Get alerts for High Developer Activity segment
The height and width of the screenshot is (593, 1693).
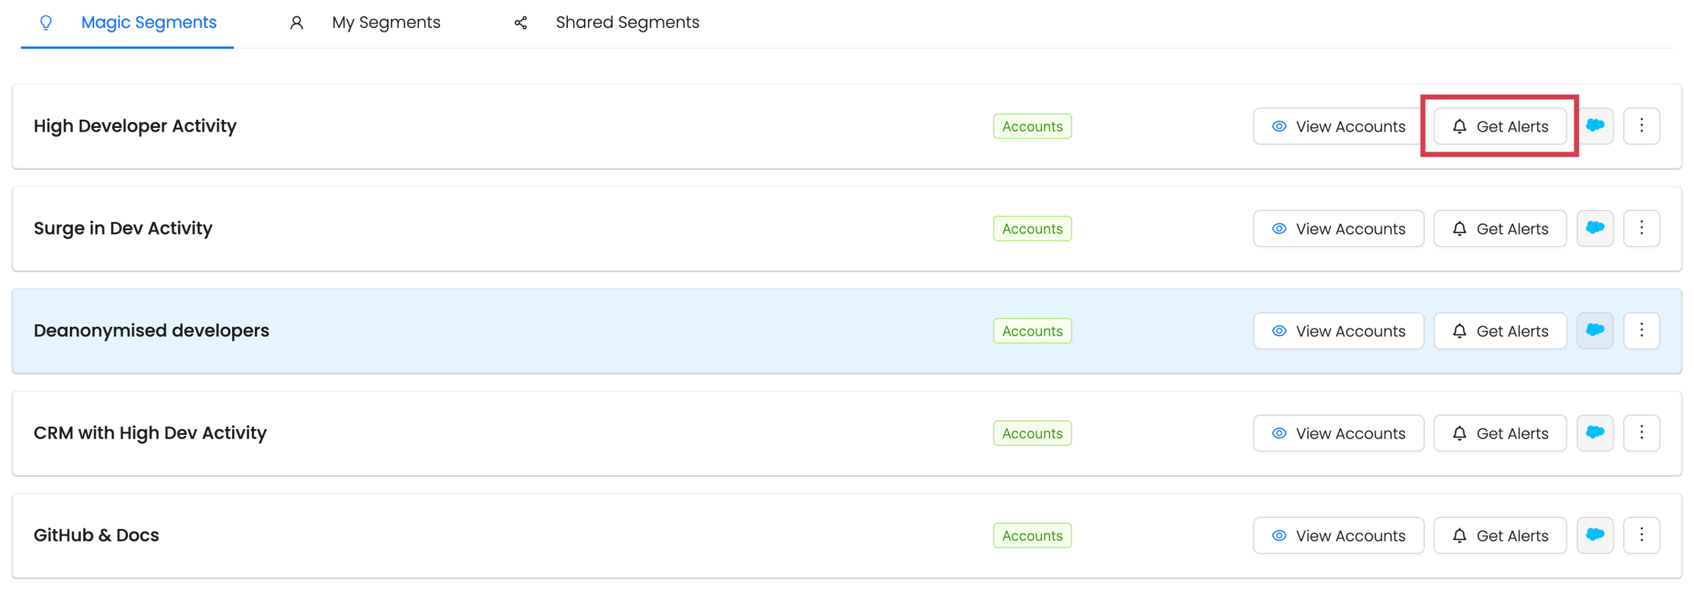(x=1500, y=126)
